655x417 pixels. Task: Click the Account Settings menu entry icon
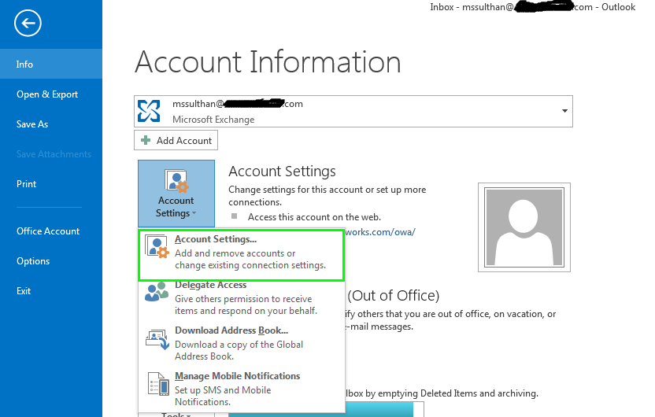point(157,246)
